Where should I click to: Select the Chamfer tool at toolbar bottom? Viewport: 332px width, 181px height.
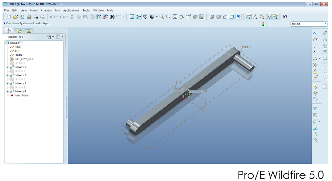315,140
